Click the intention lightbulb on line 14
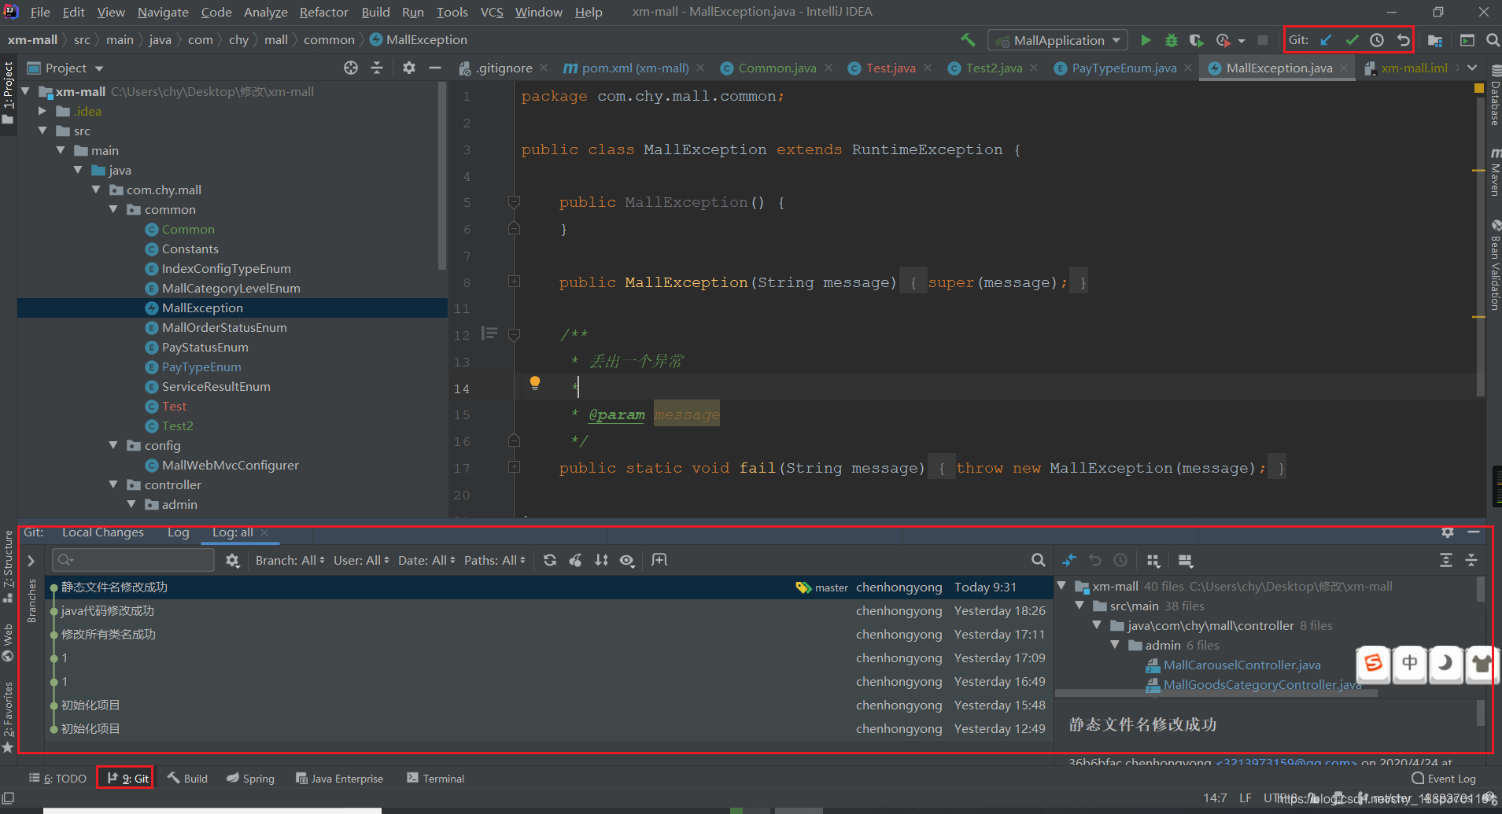The width and height of the screenshot is (1502, 814). click(x=535, y=383)
